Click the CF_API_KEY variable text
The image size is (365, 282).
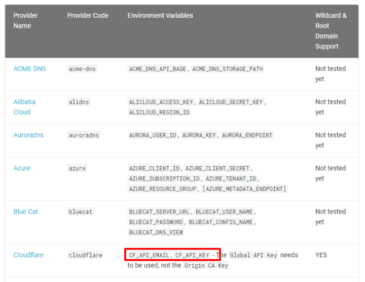pos(192,255)
